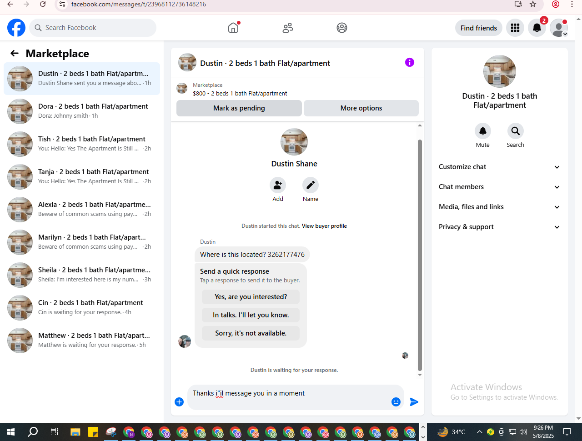
Task: Click the chat scrollbar up arrow
Action: click(x=420, y=125)
